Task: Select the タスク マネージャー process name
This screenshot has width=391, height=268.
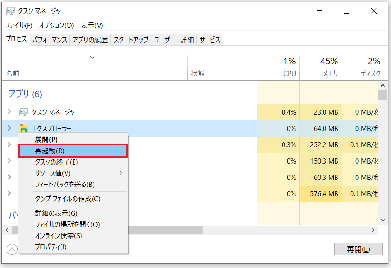Action: [55, 112]
